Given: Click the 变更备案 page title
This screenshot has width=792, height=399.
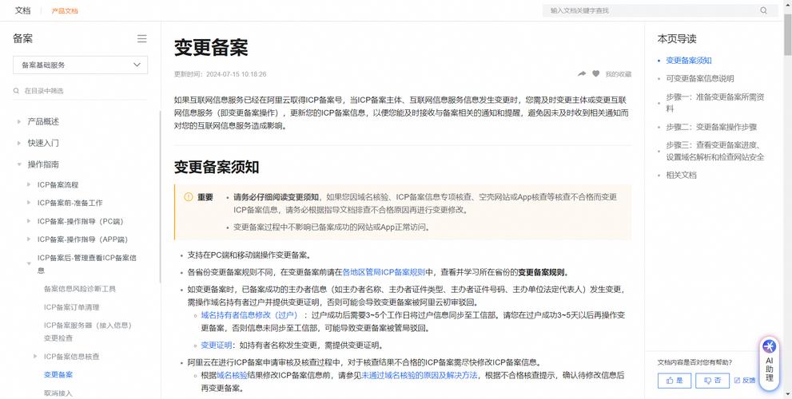Looking at the screenshot, I should click(211, 47).
